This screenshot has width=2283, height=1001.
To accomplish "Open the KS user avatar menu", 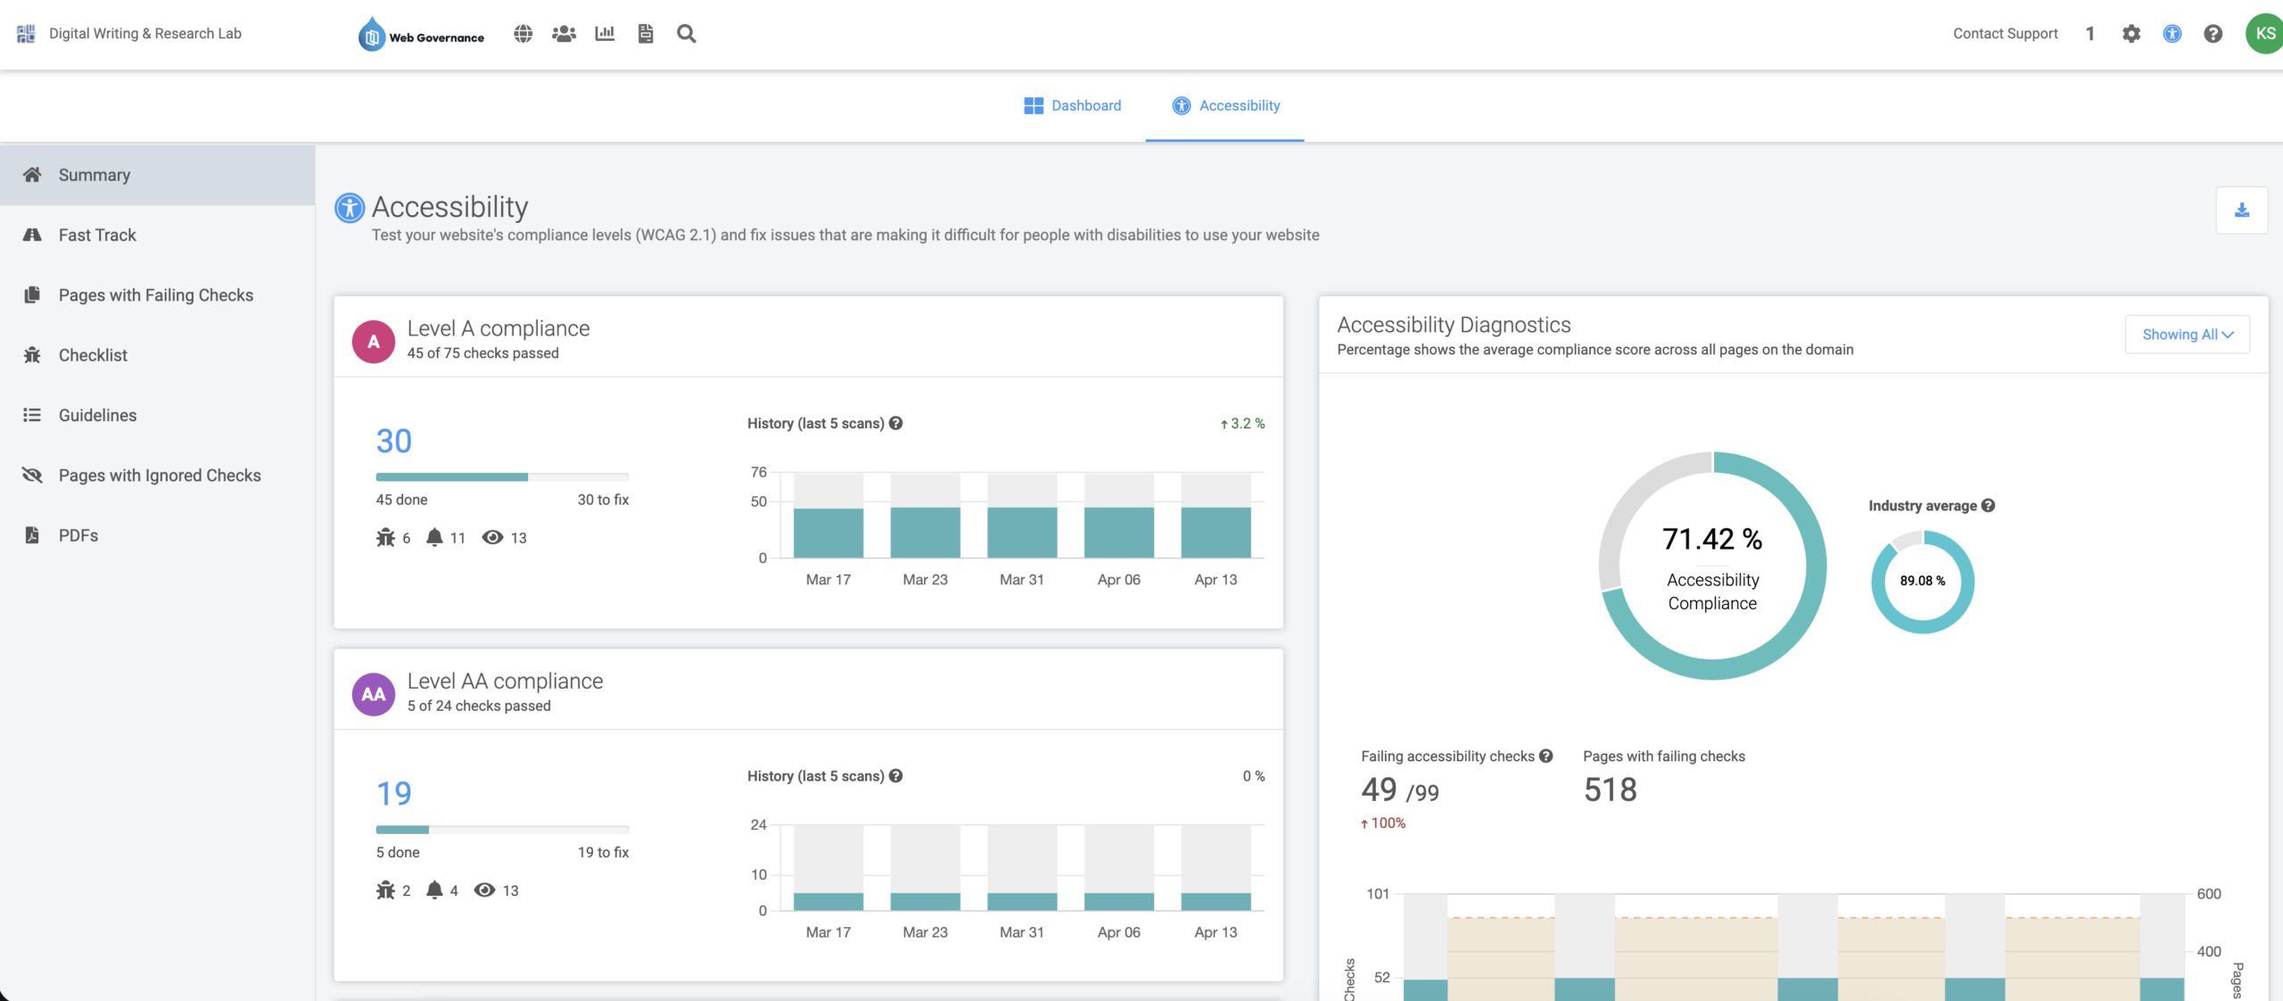I will click(2264, 34).
